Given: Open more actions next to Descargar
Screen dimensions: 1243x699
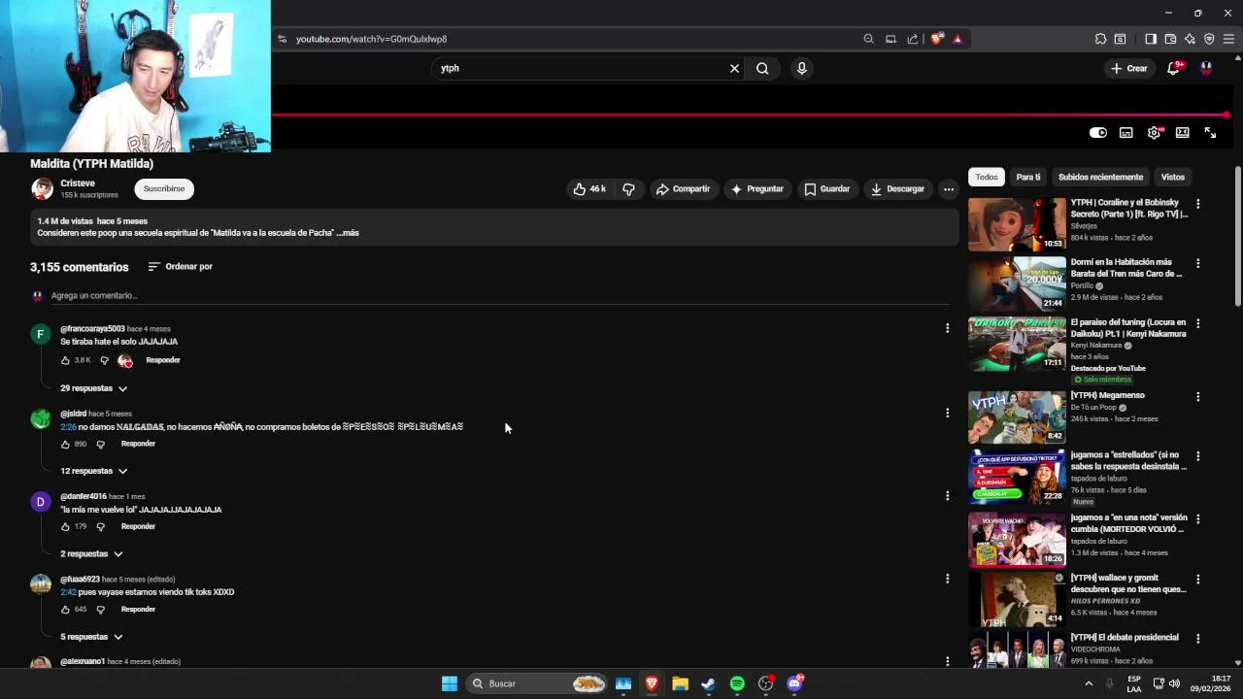Looking at the screenshot, I should pos(949,189).
